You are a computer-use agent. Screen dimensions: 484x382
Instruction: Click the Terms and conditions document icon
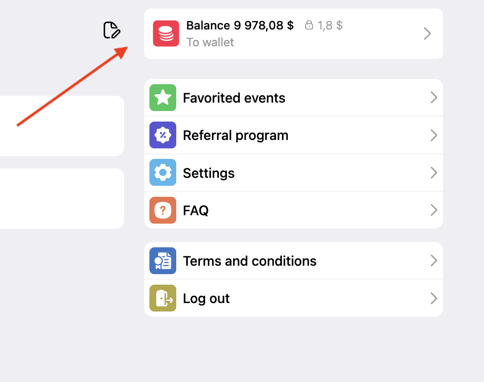163,261
